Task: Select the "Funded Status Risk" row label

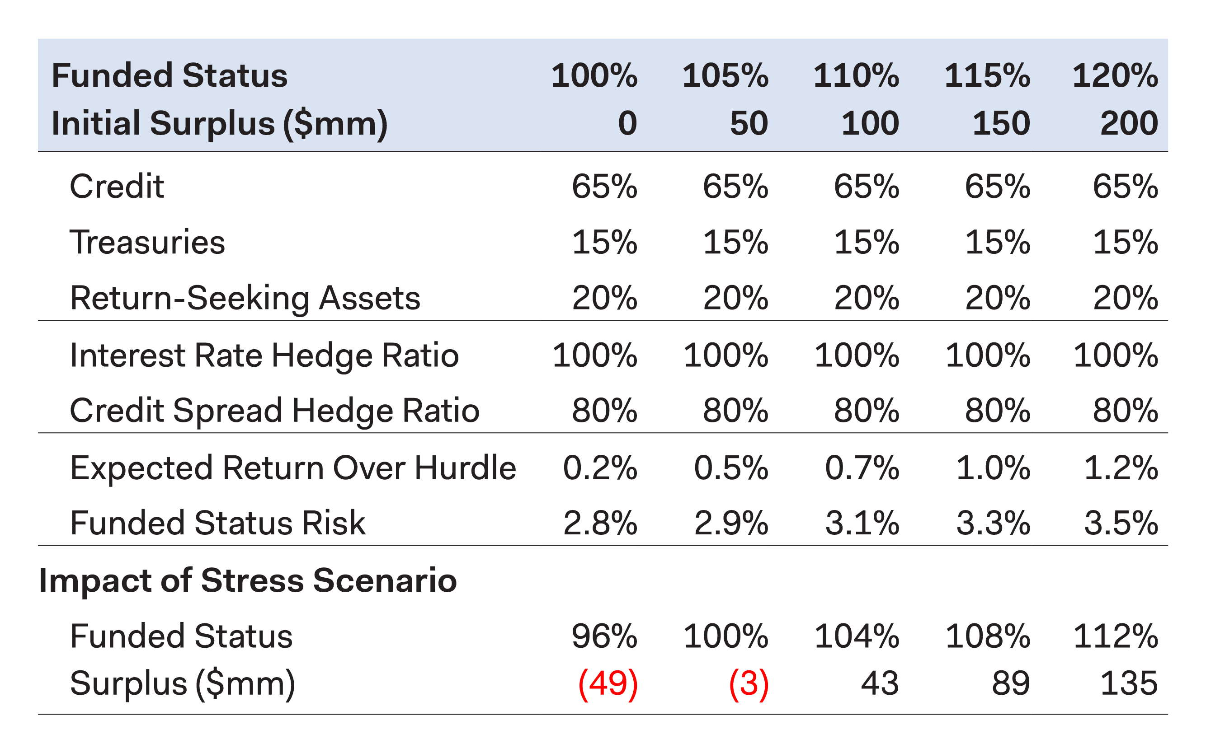Action: coord(218,524)
